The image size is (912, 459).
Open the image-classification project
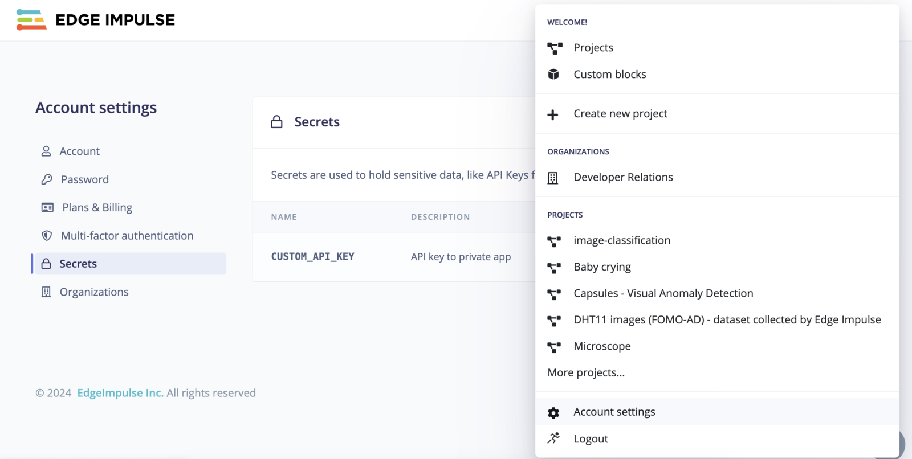[x=622, y=240]
